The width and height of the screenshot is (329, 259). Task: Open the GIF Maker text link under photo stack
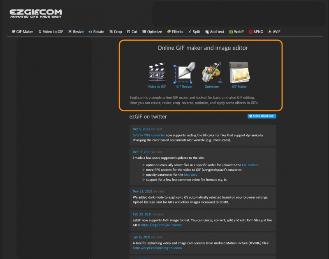[x=239, y=87]
